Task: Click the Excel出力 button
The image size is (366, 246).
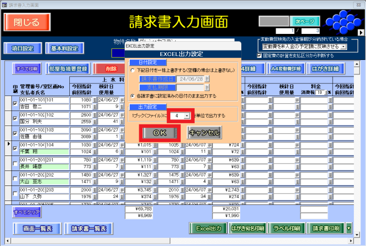Action: pos(208,228)
